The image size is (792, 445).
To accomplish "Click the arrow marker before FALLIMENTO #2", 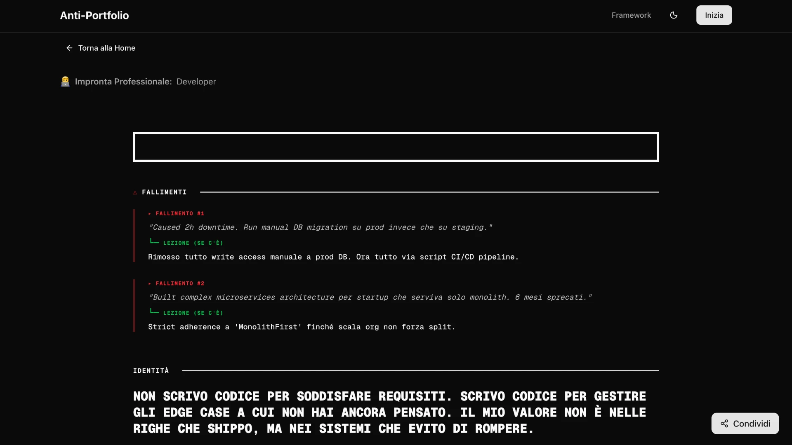I will 150,283.
